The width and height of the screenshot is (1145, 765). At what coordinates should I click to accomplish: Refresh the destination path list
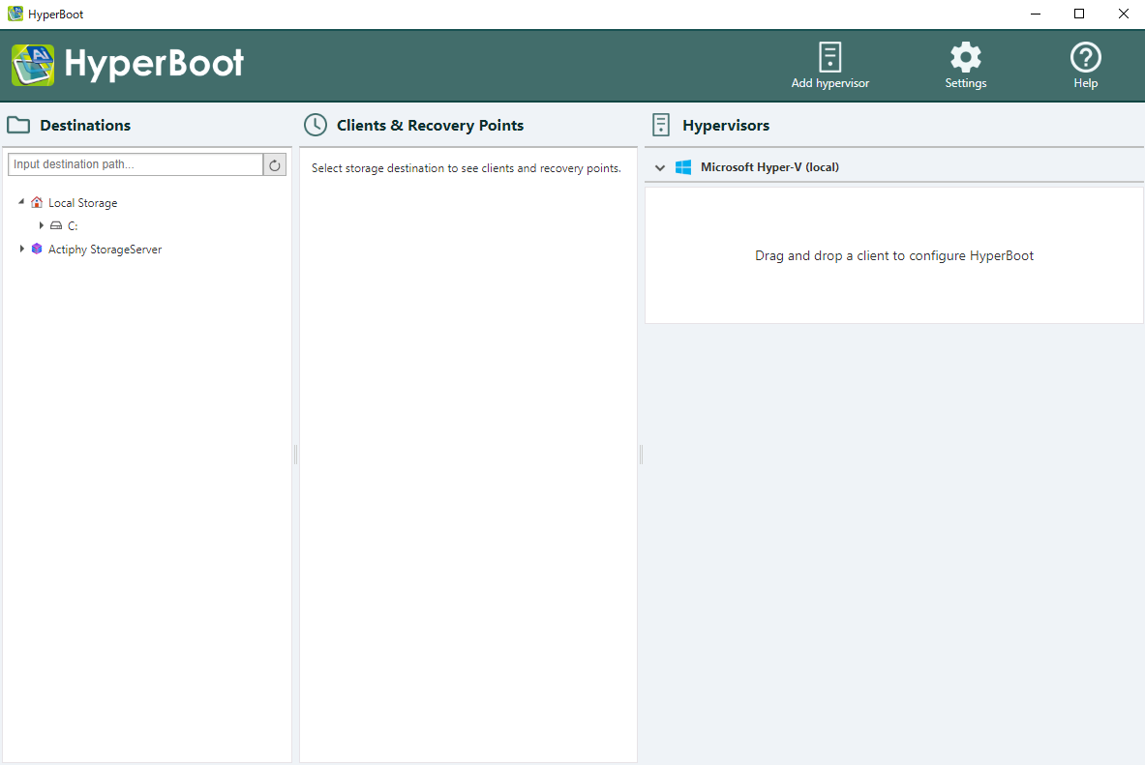coord(275,165)
